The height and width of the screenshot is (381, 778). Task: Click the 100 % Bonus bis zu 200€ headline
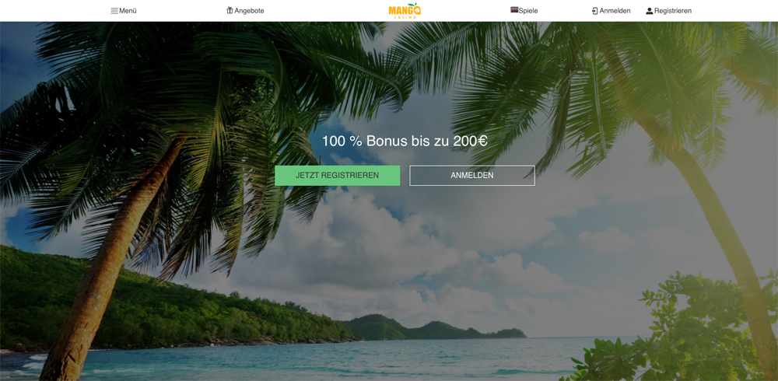(405, 141)
